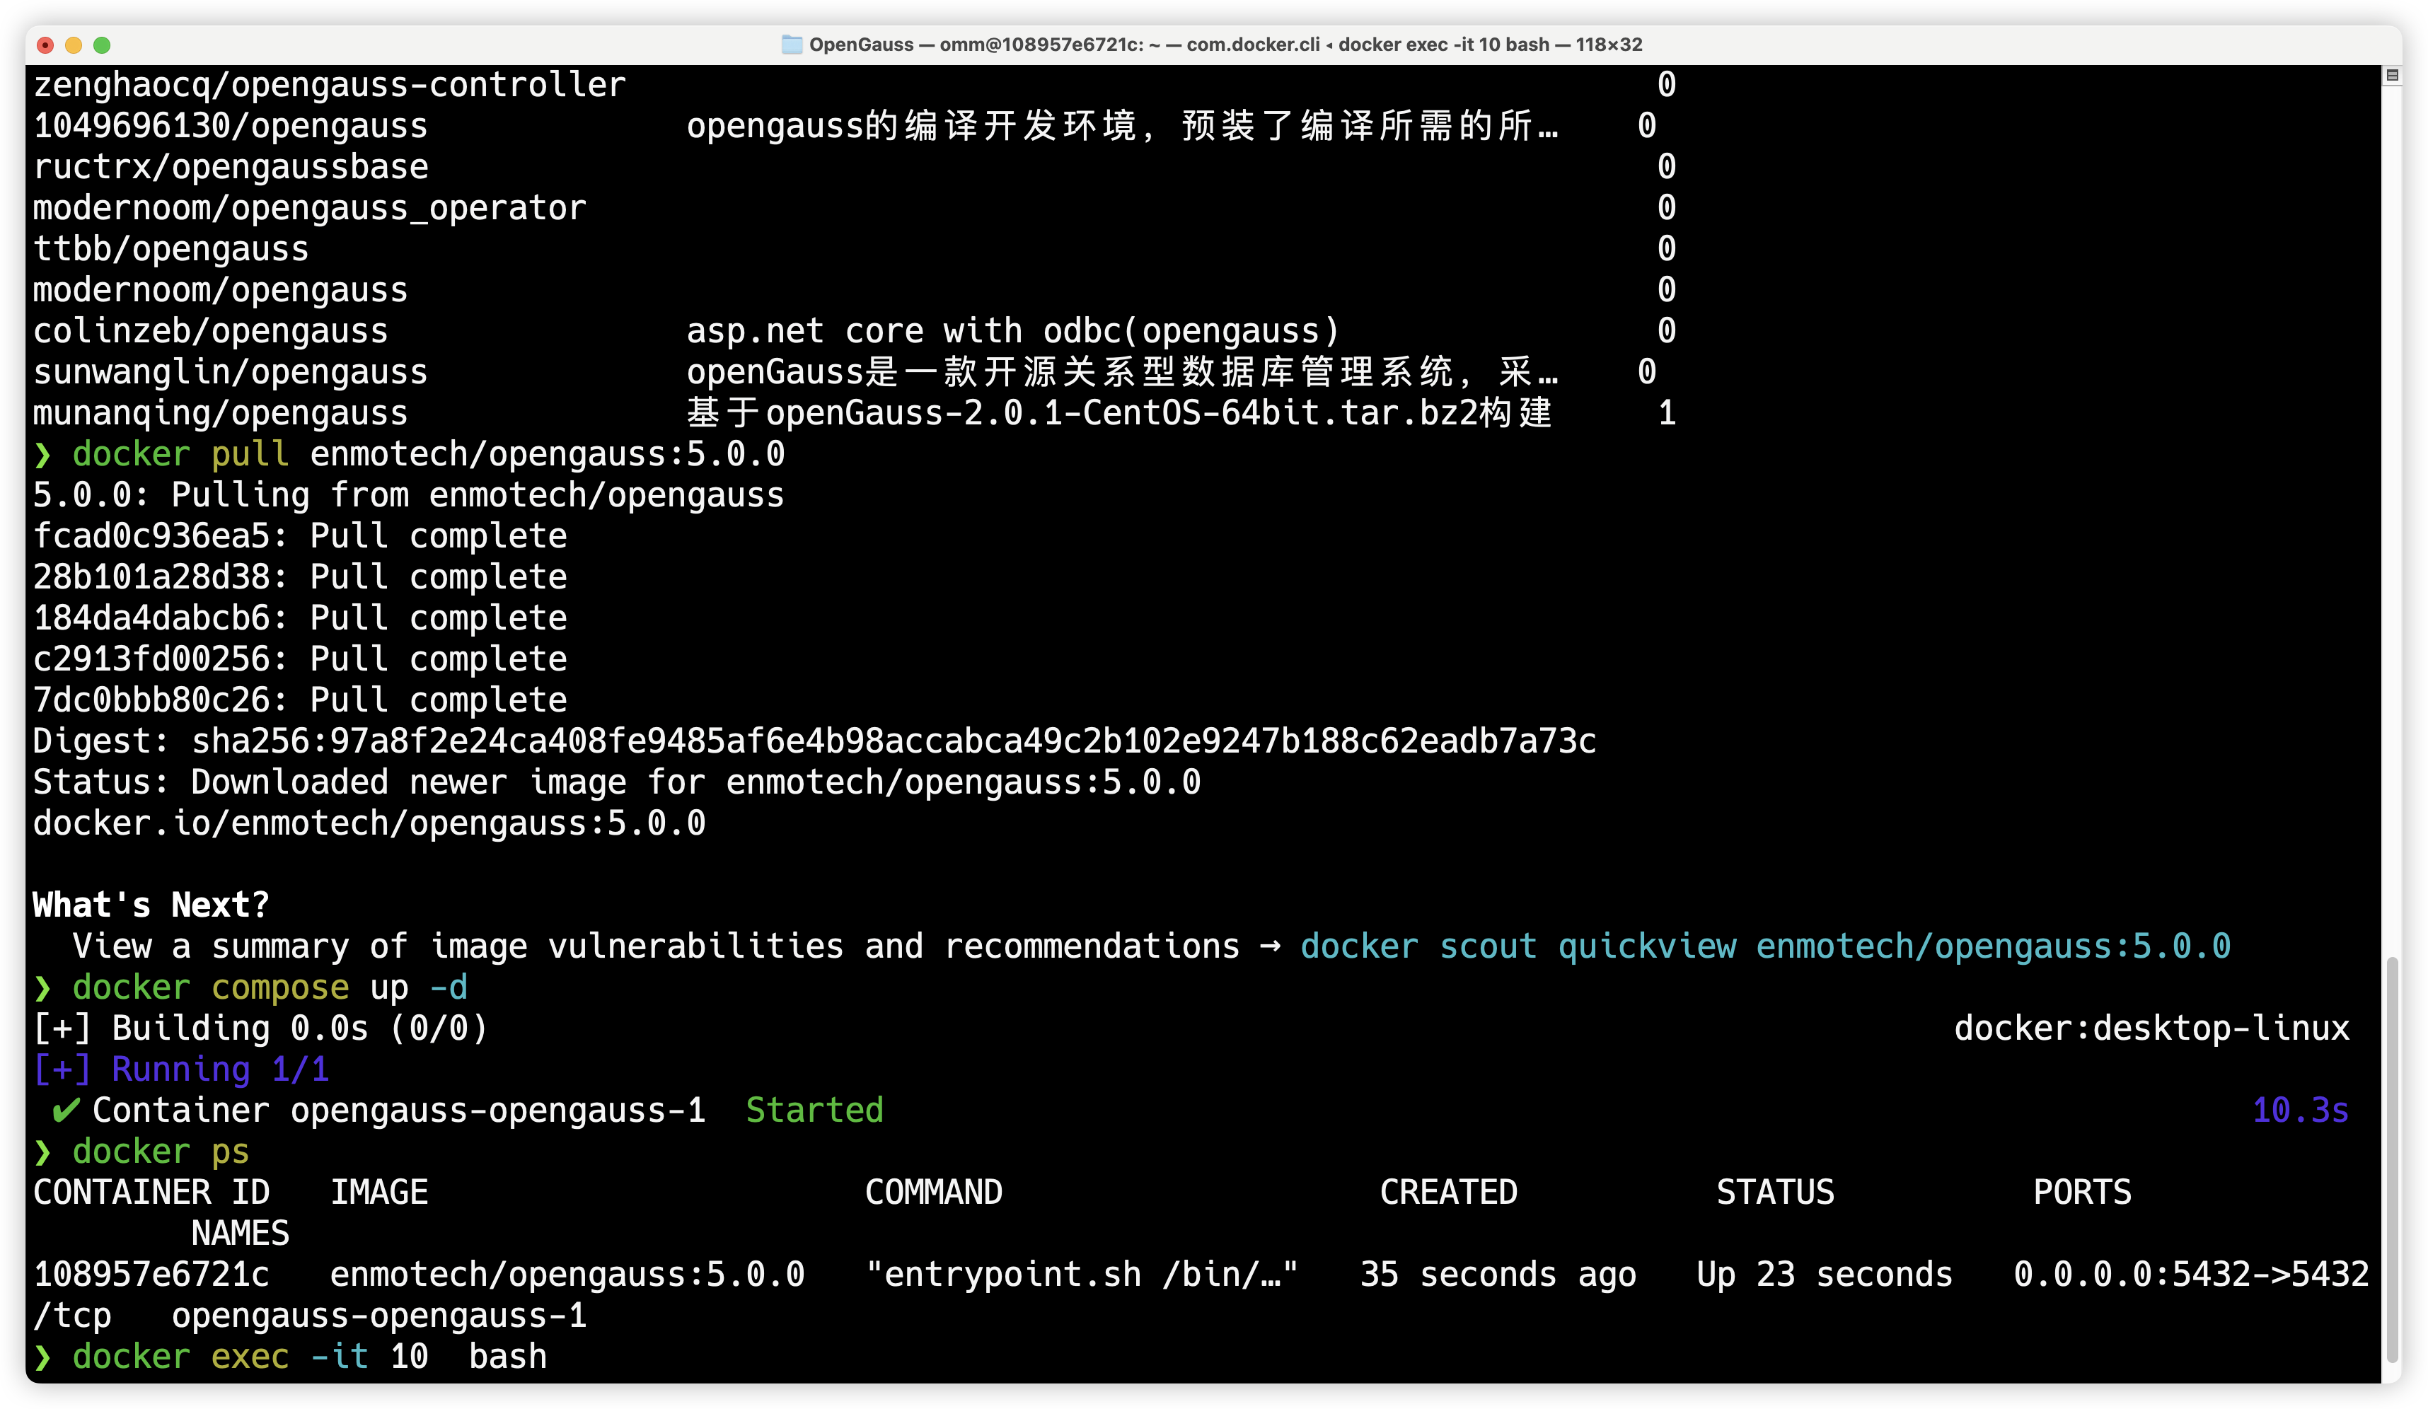Click the '10.3s' elapsed time
Screen dimensions: 2428x1409
(x=2300, y=1111)
